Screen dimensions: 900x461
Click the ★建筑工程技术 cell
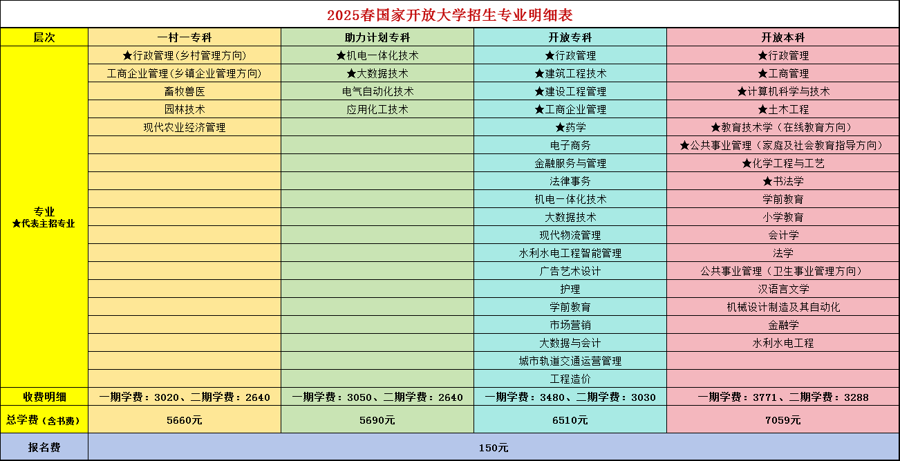(570, 73)
